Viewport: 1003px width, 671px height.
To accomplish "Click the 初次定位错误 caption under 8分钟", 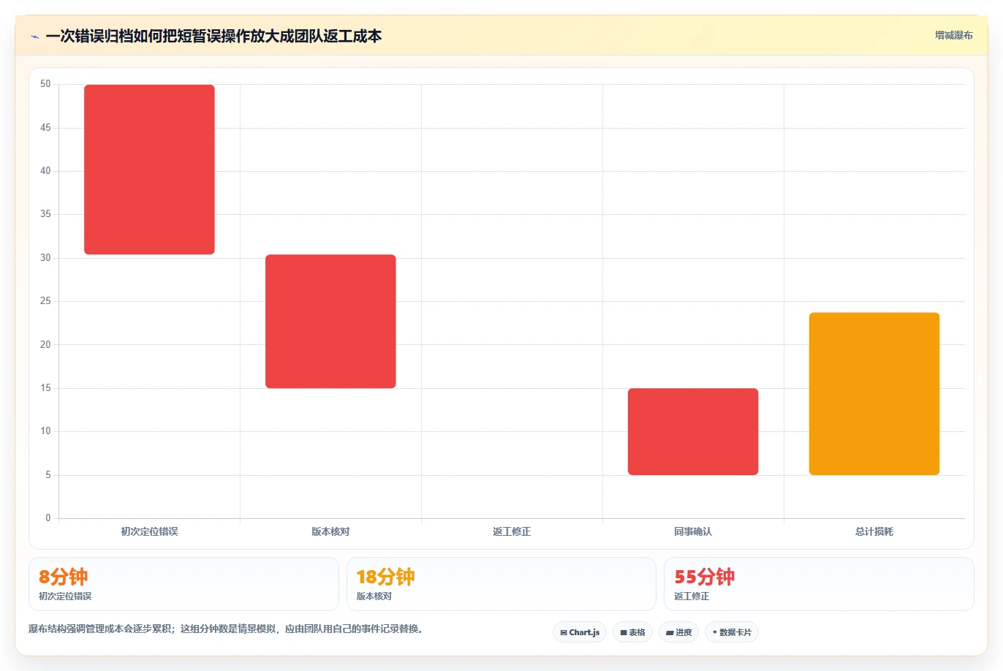I will click(x=65, y=596).
